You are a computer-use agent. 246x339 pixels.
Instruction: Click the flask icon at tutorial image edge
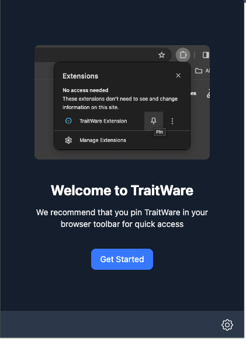point(208,94)
